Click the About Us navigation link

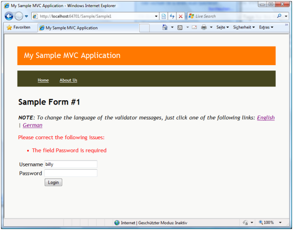(68, 80)
